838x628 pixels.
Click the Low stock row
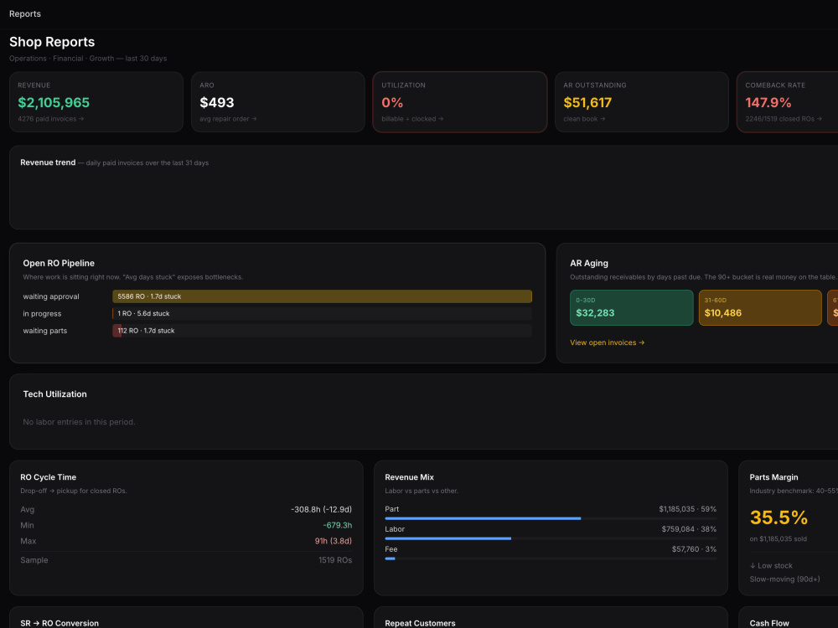pos(794,565)
